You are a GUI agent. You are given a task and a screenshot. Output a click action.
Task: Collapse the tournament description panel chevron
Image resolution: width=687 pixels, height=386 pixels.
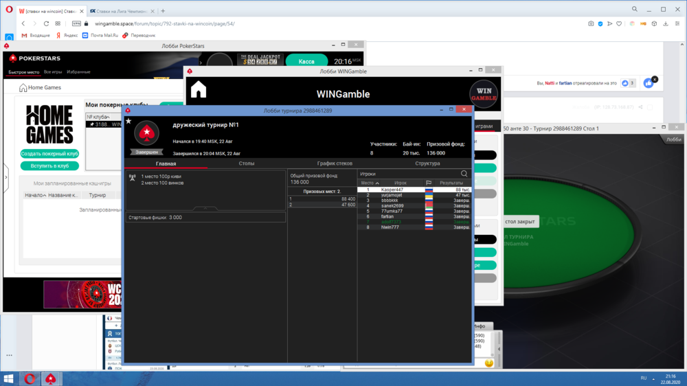(x=205, y=208)
